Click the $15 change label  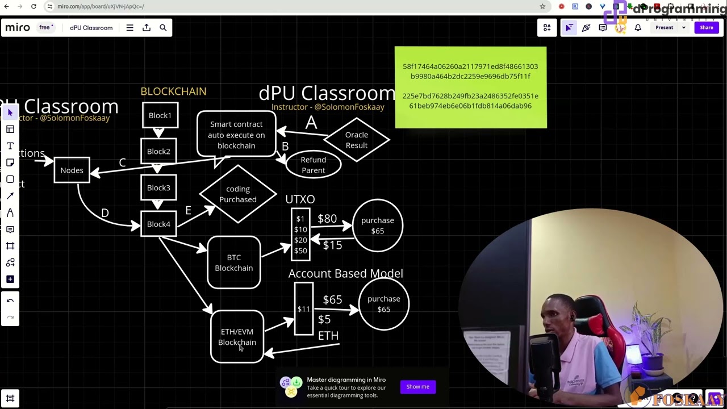point(332,245)
